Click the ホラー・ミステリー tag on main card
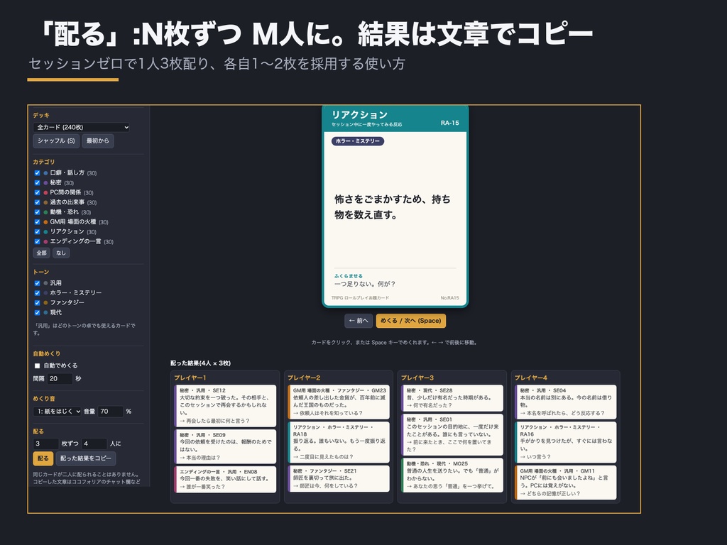727x545 pixels. point(358,141)
